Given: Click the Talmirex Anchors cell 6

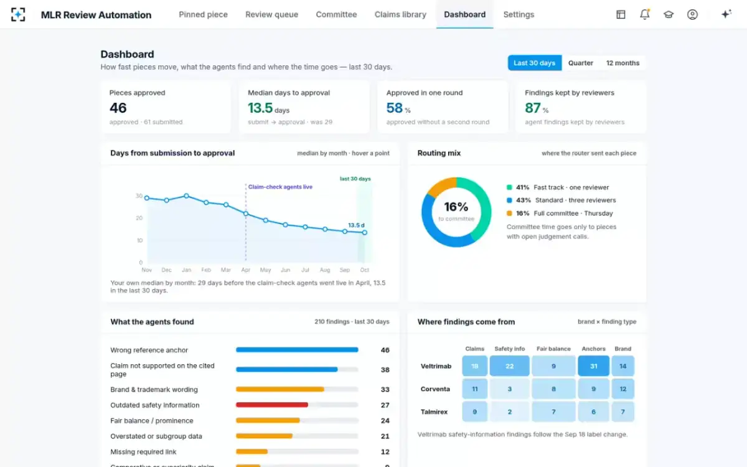Looking at the screenshot, I should tap(593, 412).
